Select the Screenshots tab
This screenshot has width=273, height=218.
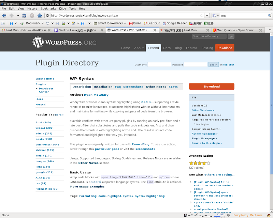(x=133, y=87)
